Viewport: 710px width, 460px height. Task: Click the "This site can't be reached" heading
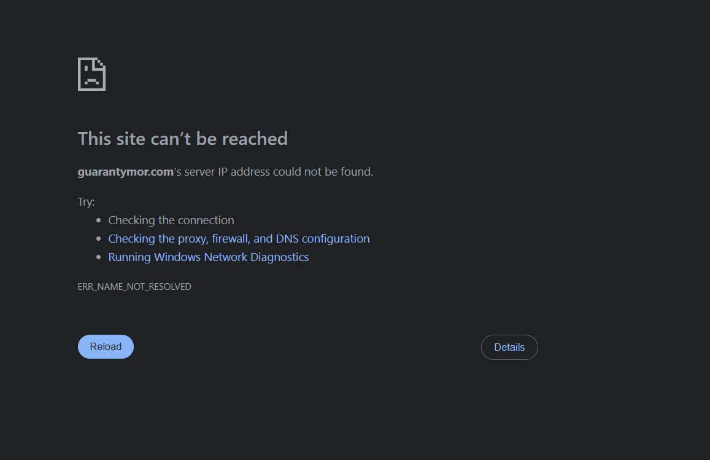coord(182,139)
